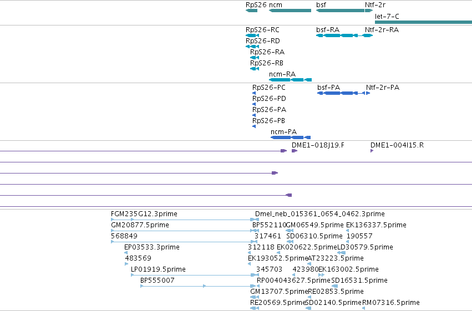
Task: Select the ncm gene bar
Action: coord(290,11)
